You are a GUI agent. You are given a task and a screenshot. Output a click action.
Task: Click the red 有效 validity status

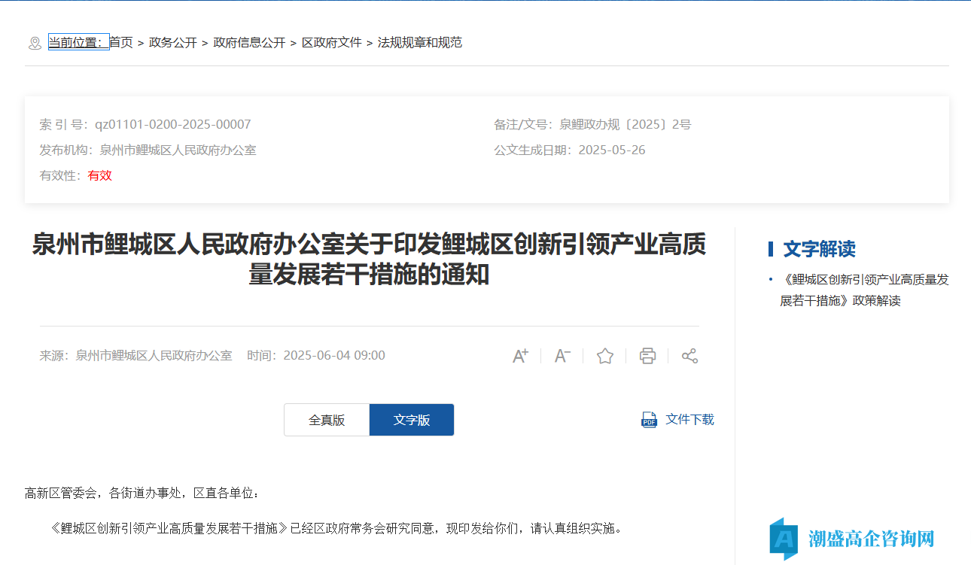[100, 175]
